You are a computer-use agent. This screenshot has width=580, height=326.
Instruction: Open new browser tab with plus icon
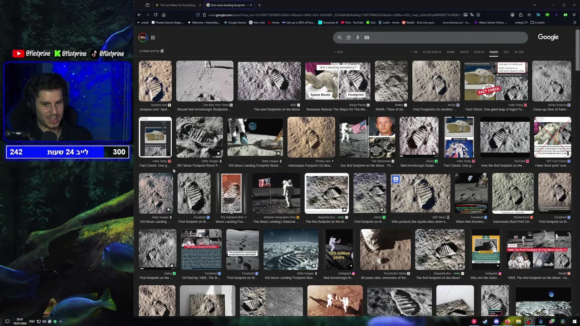(x=259, y=5)
